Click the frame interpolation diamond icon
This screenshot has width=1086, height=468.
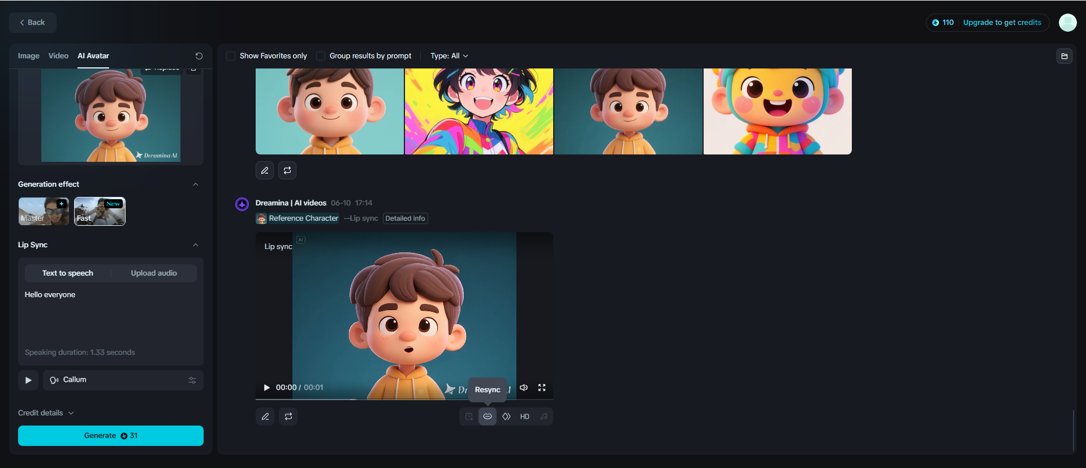(x=506, y=417)
